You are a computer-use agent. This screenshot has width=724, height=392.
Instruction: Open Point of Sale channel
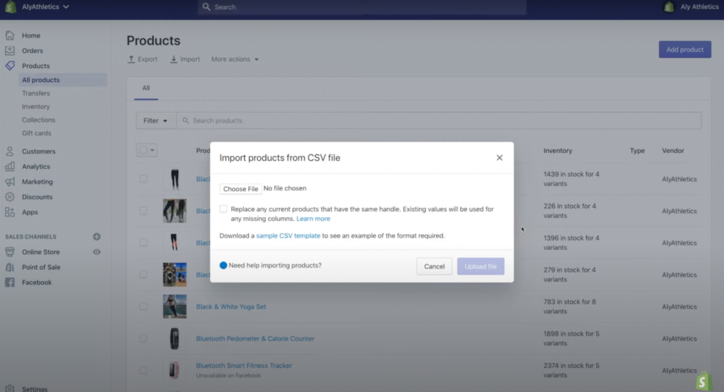point(41,267)
